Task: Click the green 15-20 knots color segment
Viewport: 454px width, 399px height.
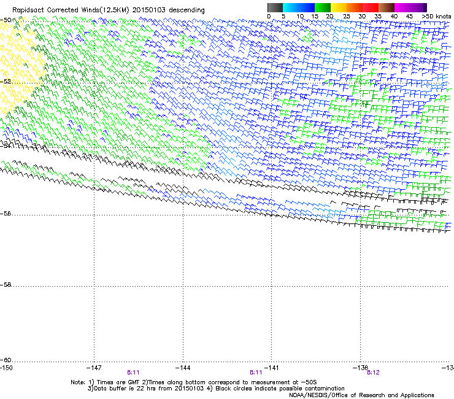Action: pos(323,7)
